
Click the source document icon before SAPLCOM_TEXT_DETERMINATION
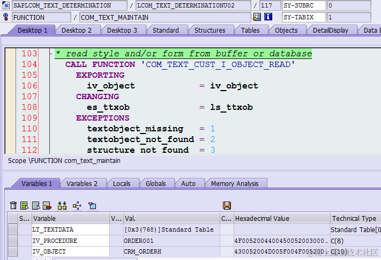click(5, 5)
